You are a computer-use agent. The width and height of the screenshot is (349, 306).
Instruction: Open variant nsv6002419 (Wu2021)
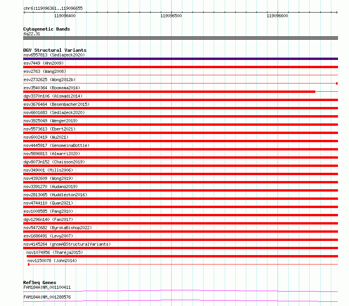(x=46, y=137)
